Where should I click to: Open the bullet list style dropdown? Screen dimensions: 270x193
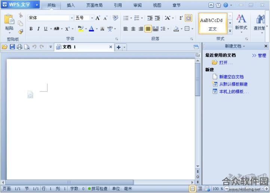131,18
